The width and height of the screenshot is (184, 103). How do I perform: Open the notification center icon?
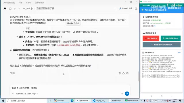point(180,100)
